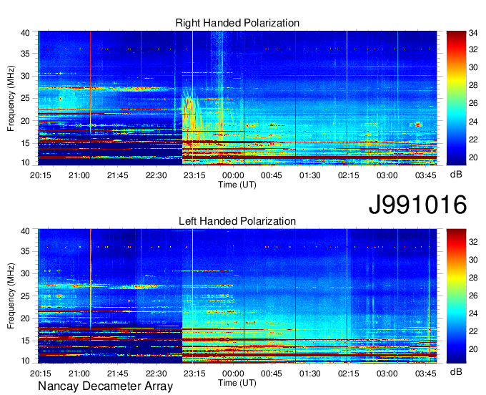Click the dB label of Right Handed colorbar
Screen dimensions: 486x395
click(x=456, y=175)
